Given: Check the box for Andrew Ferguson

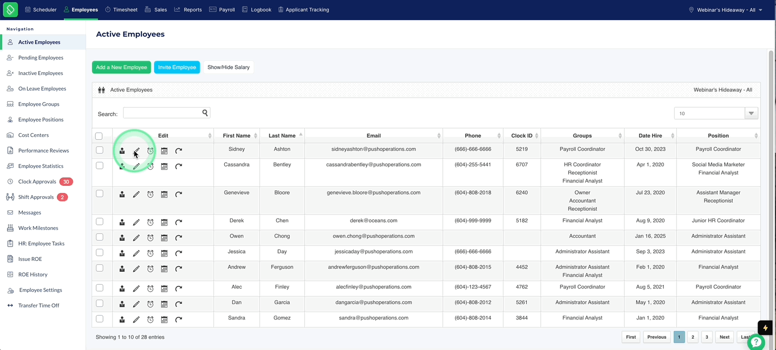Looking at the screenshot, I should click(100, 268).
